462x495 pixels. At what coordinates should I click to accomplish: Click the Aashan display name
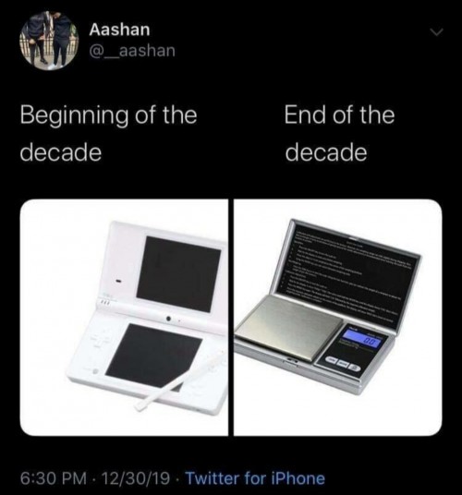119,30
